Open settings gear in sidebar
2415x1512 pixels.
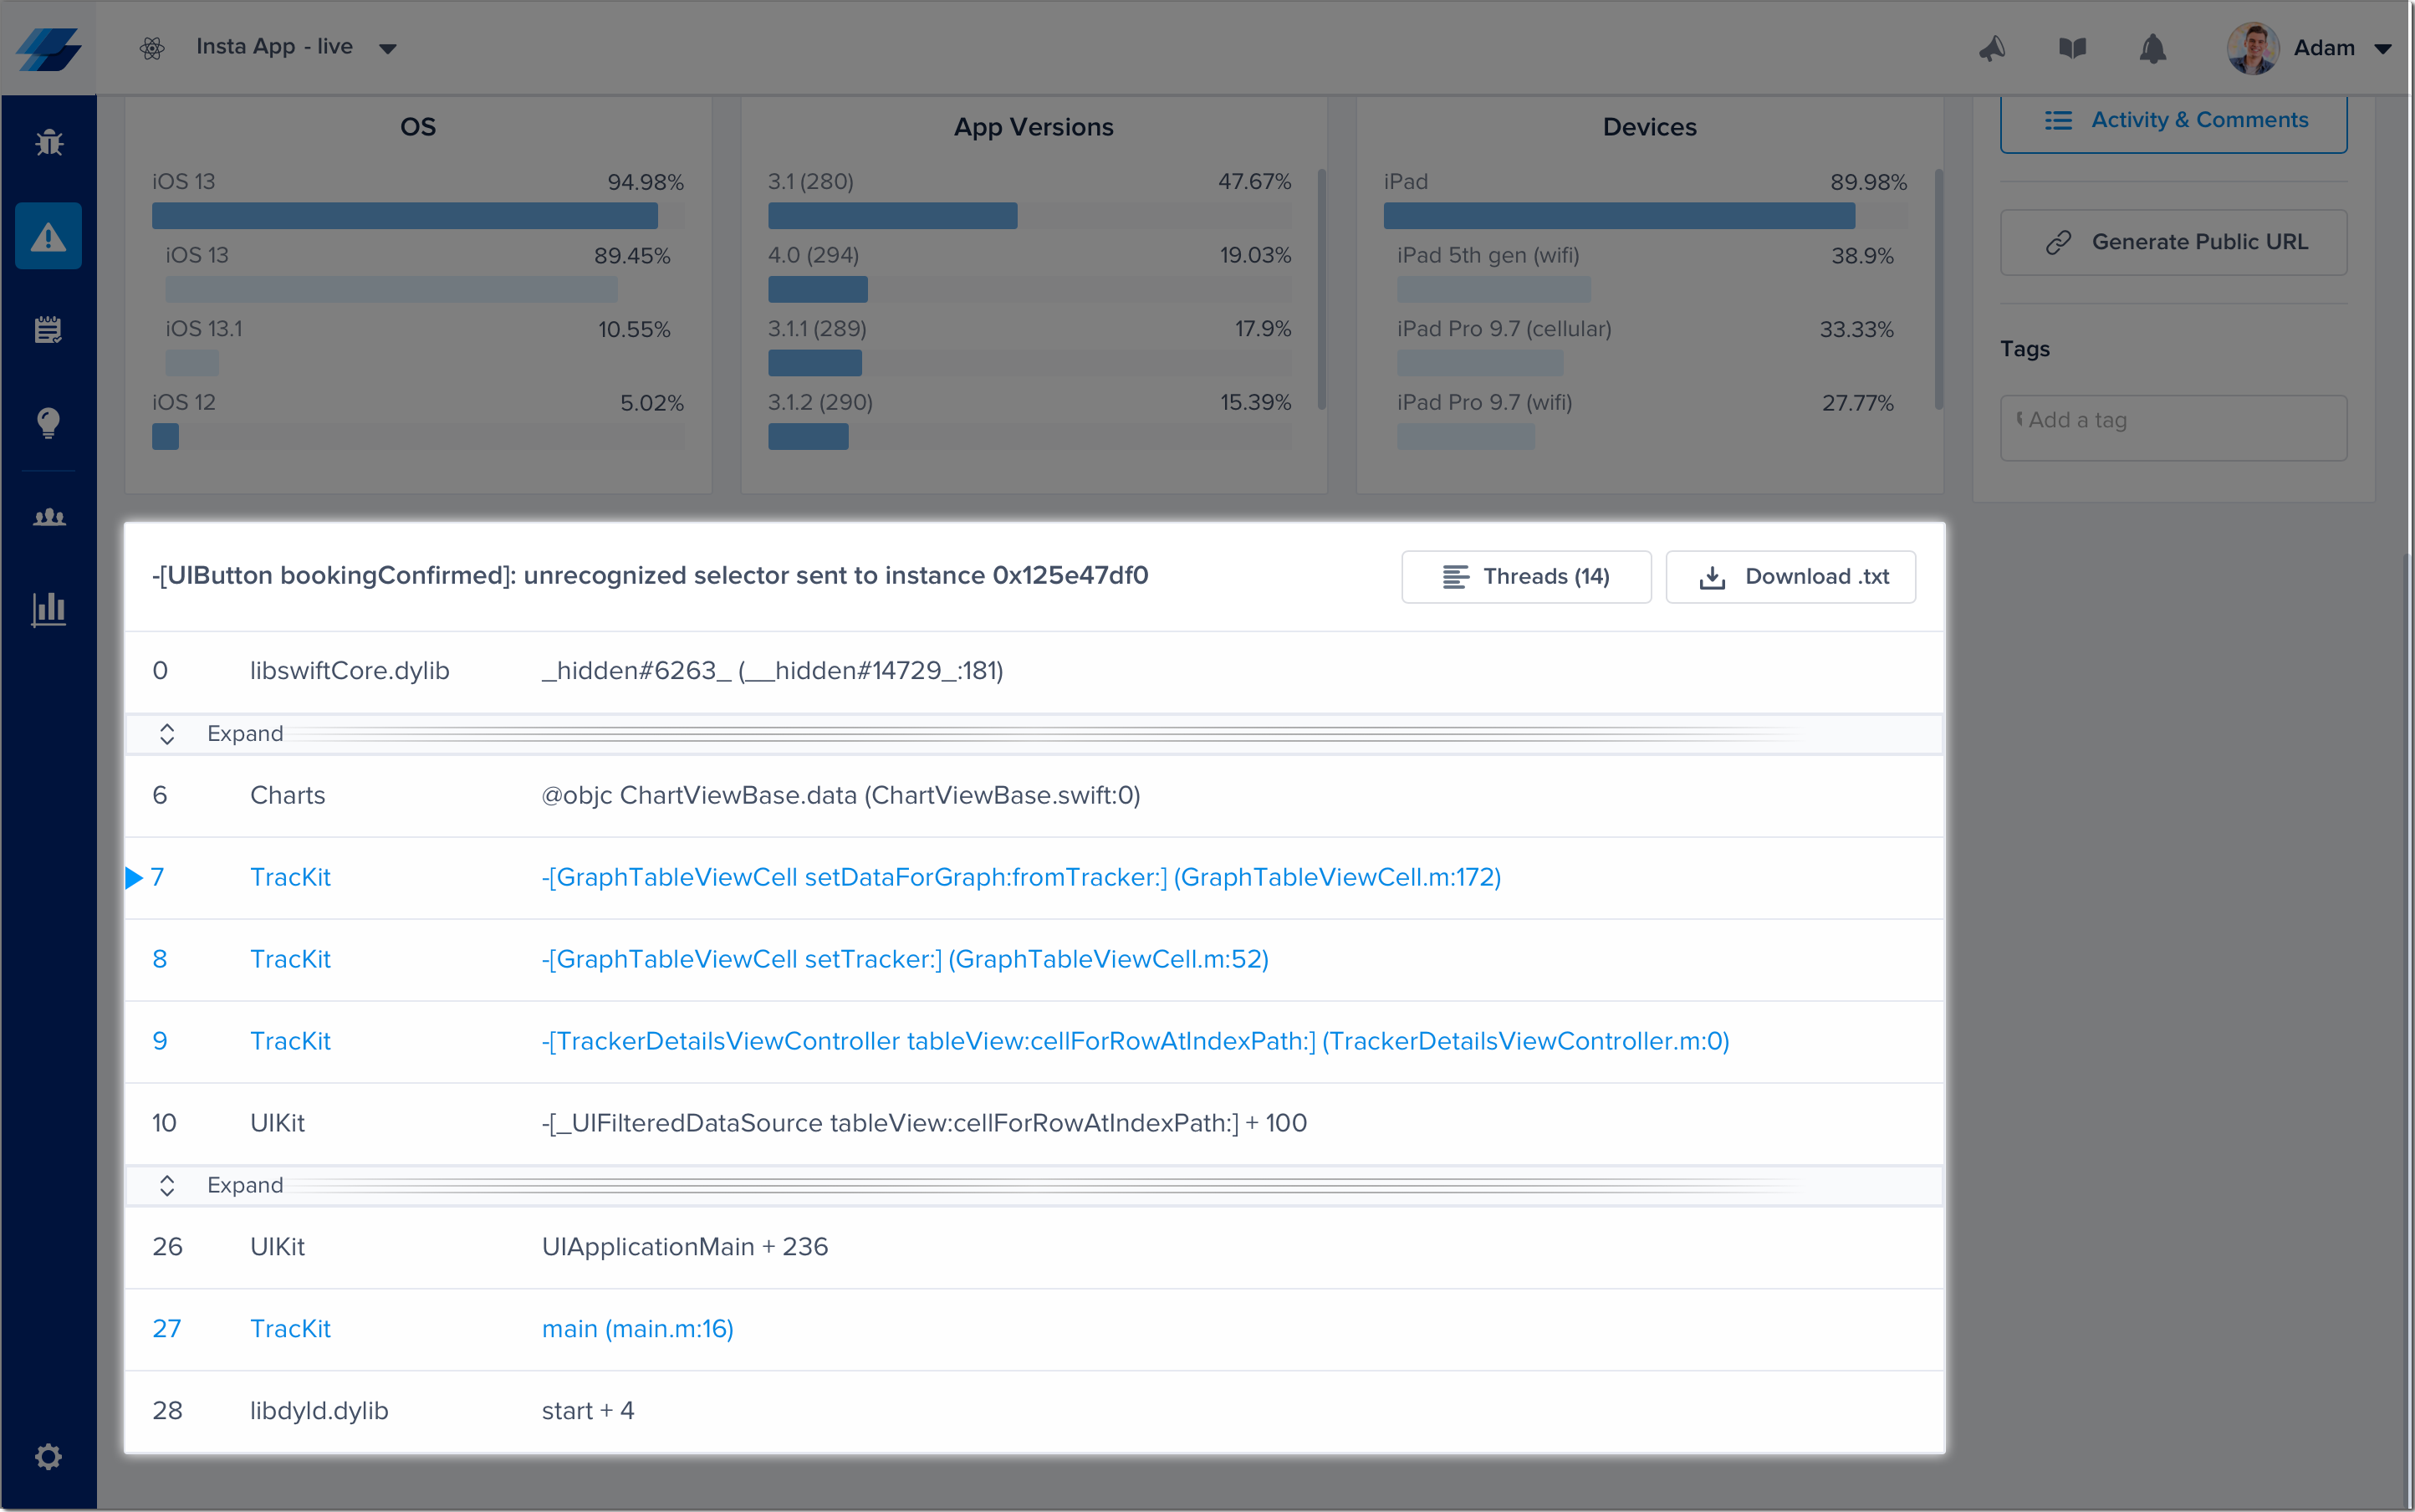[48, 1456]
